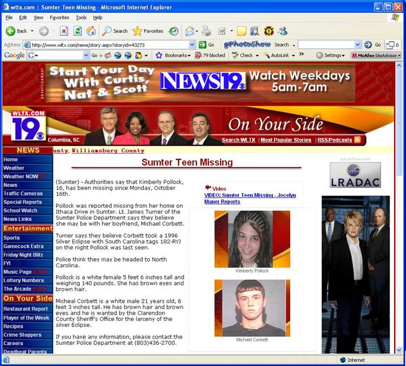
Task: Open the History clock icon
Action: pyautogui.click(x=173, y=31)
